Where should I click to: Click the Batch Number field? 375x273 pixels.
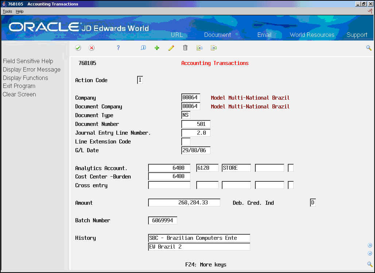(x=163, y=220)
